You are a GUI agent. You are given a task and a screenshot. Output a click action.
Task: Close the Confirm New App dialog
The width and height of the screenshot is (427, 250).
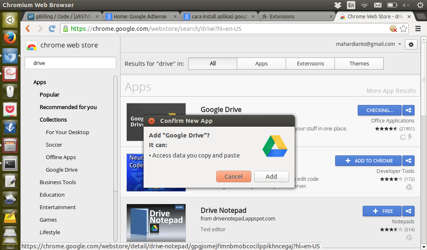click(151, 121)
